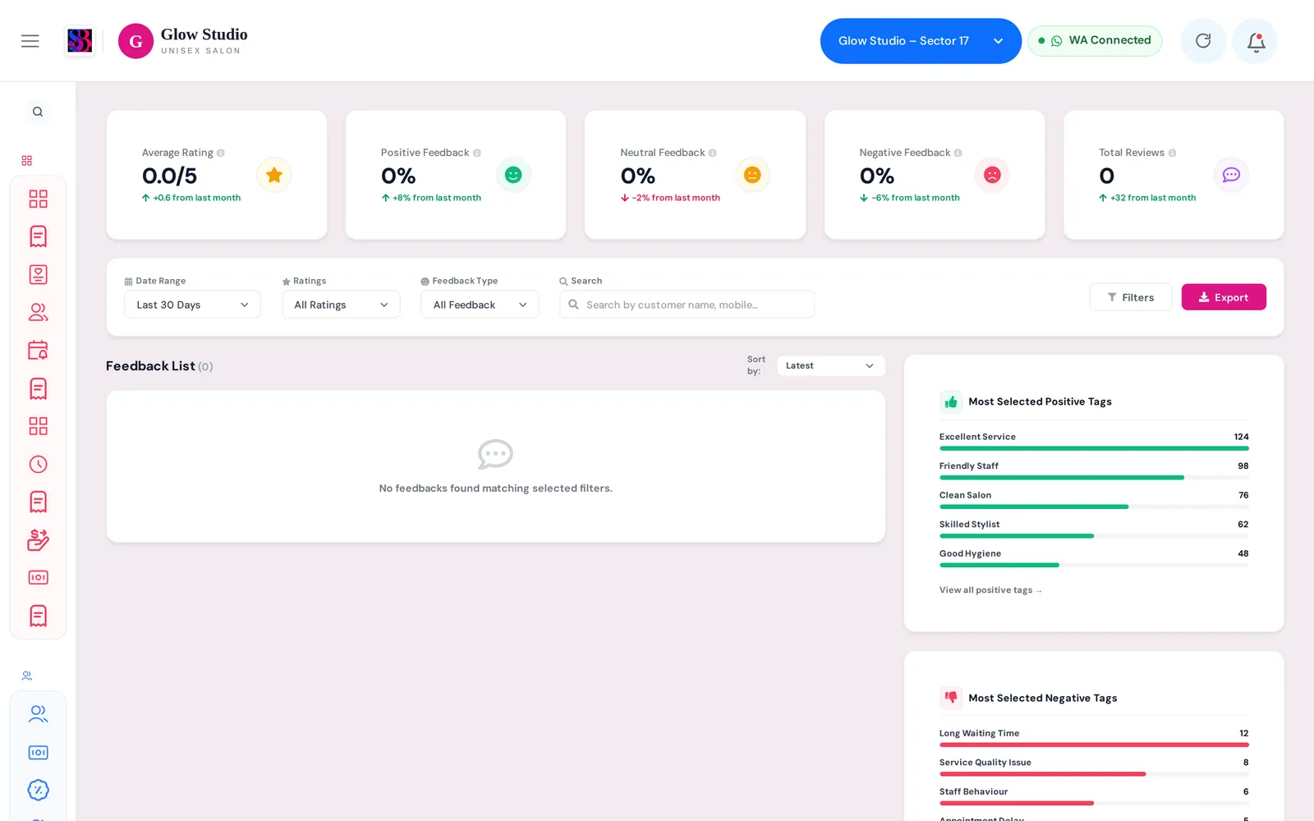Click the Service Quality Issue tag label
This screenshot has width=1314, height=821.
[985, 763]
